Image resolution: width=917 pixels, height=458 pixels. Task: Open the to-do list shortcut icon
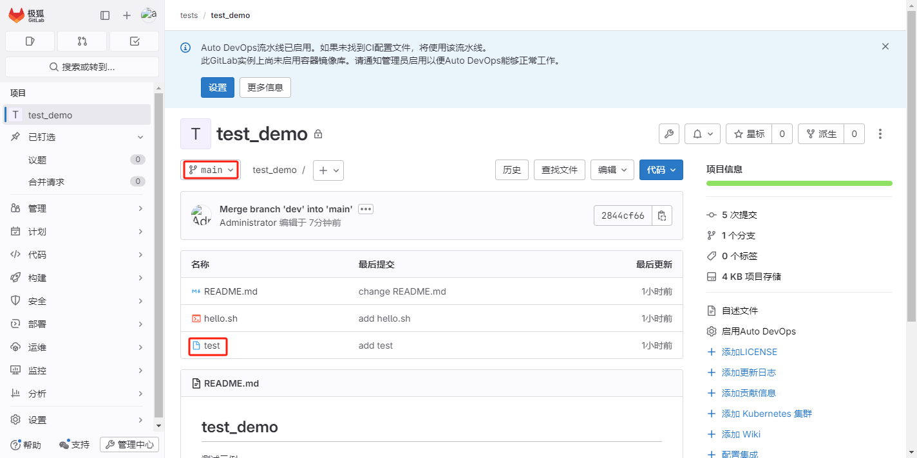coord(134,41)
